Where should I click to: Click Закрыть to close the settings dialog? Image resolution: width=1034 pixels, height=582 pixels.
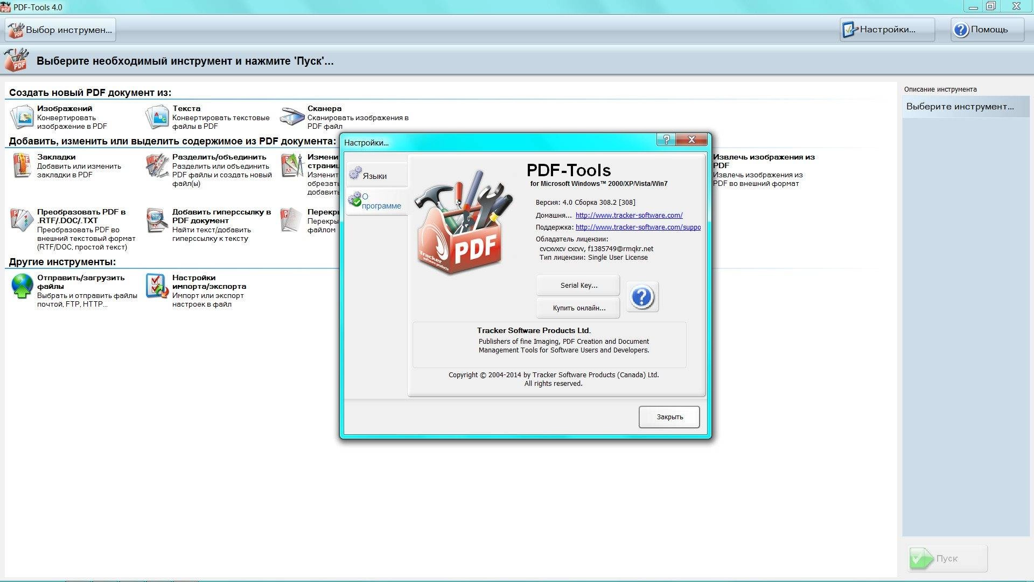click(x=669, y=417)
